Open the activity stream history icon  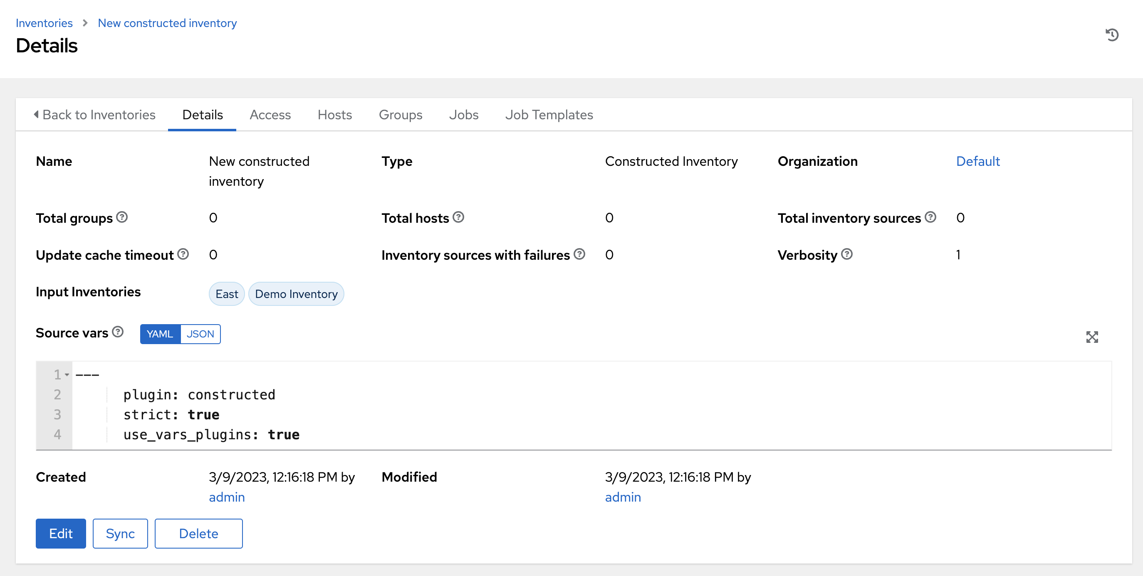pyautogui.click(x=1113, y=35)
